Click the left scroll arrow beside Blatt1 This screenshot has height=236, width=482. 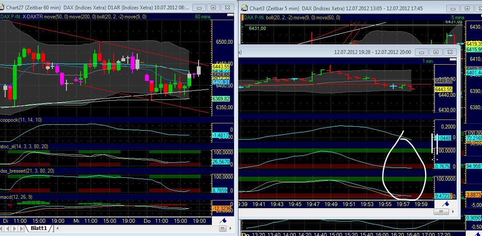coord(57,228)
